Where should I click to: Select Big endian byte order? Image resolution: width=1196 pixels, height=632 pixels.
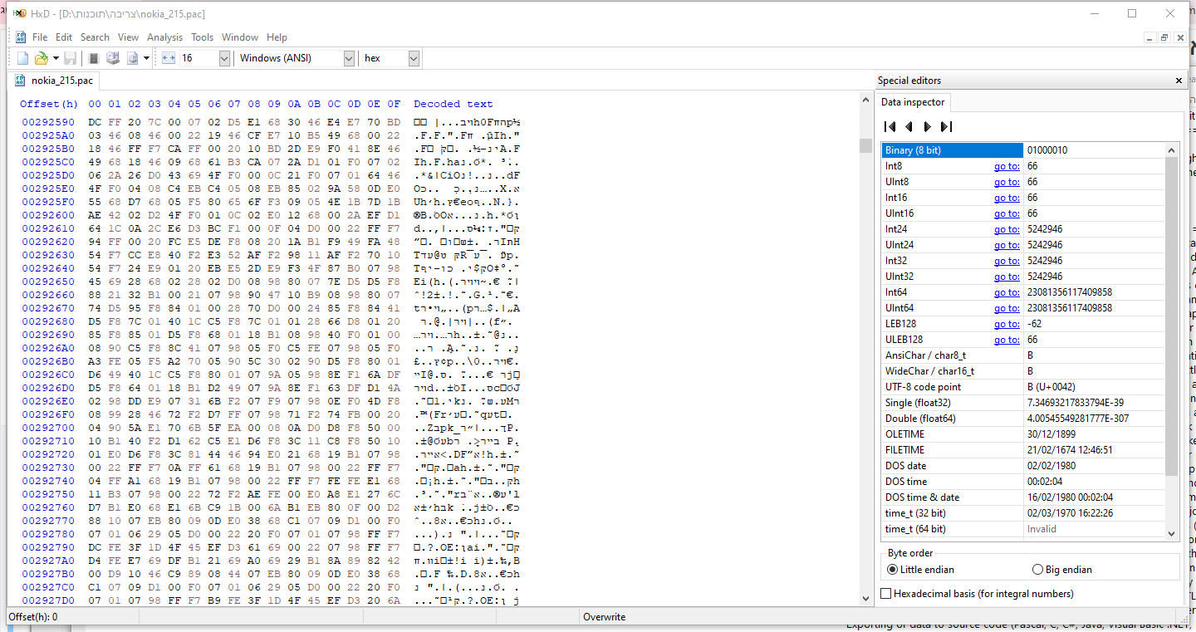tap(1061, 570)
